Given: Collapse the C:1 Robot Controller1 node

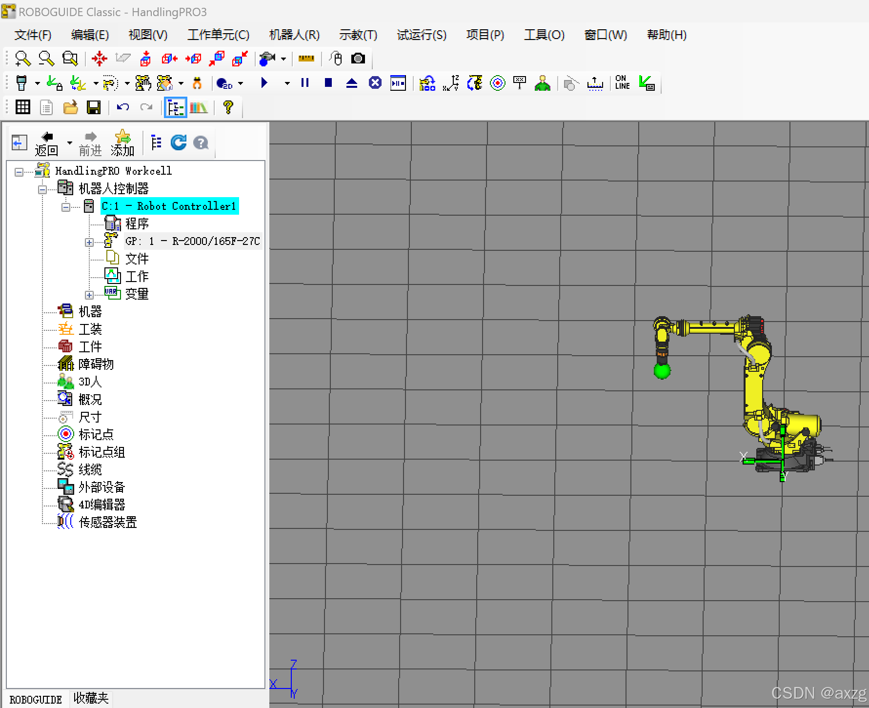Looking at the screenshot, I should click(x=66, y=207).
